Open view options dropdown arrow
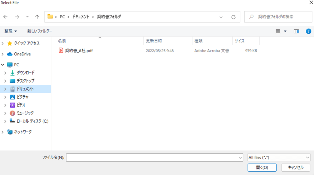 pos(285,31)
